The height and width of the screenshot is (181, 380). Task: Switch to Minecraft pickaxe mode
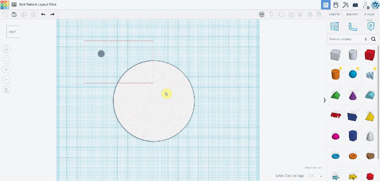pos(345,5)
